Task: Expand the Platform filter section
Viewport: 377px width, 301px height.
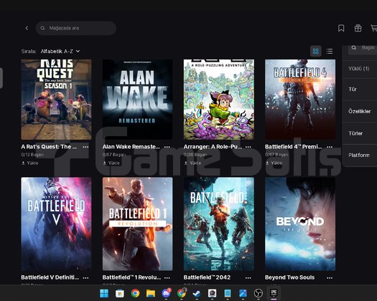Action: (x=360, y=155)
